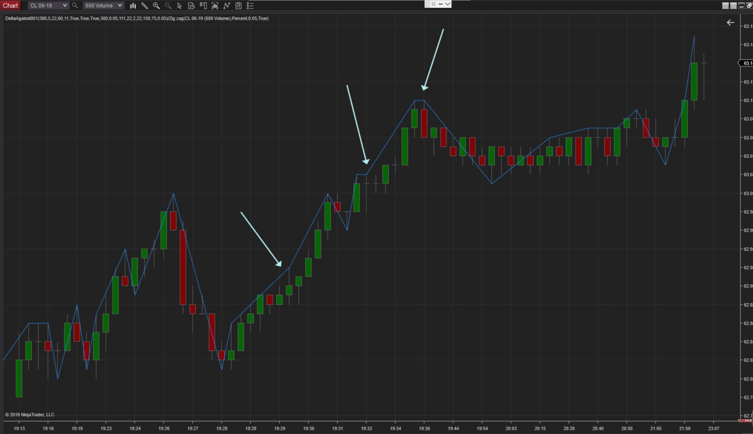Click the collapse arrows icon on floating tab
Viewport: 753px width, 434px height.
pos(434,4)
